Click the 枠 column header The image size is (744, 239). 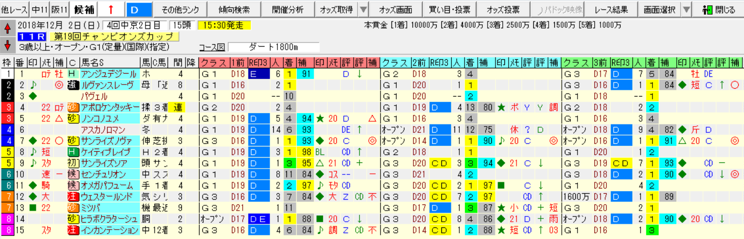point(7,62)
